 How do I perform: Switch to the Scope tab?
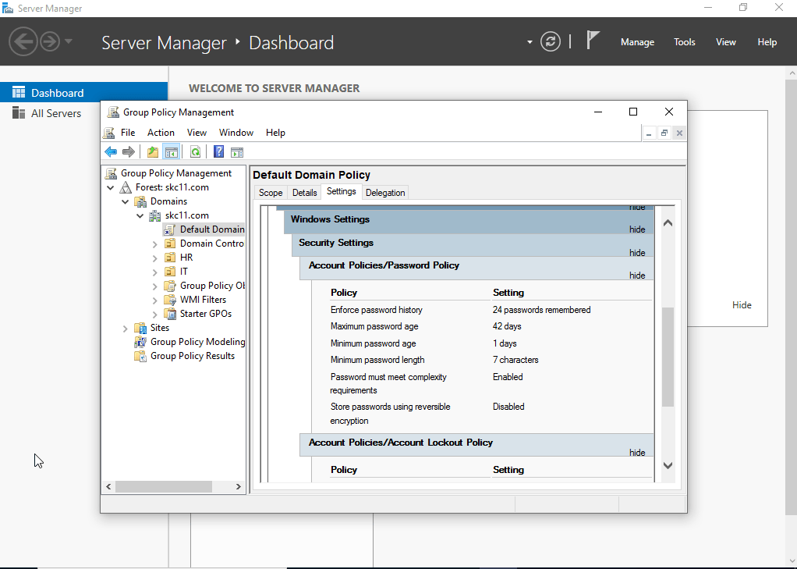271,193
